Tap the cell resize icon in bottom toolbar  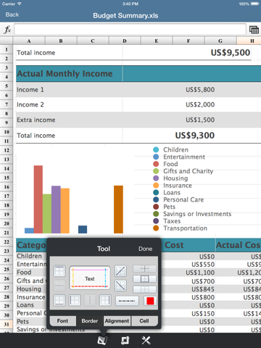click(x=125, y=341)
